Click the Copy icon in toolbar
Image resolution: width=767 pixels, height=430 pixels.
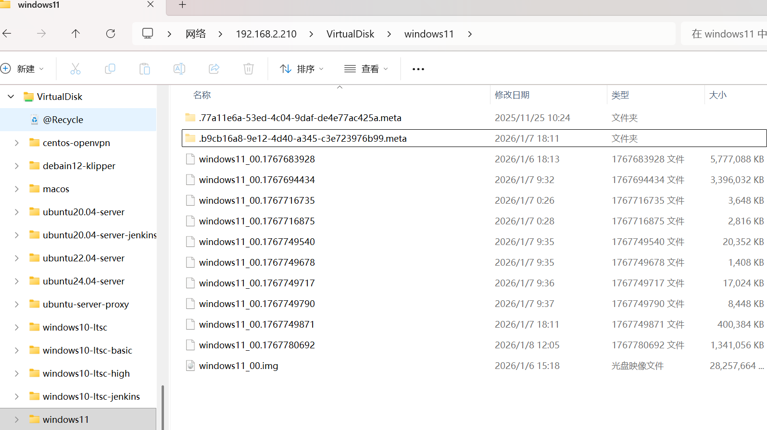(x=110, y=69)
